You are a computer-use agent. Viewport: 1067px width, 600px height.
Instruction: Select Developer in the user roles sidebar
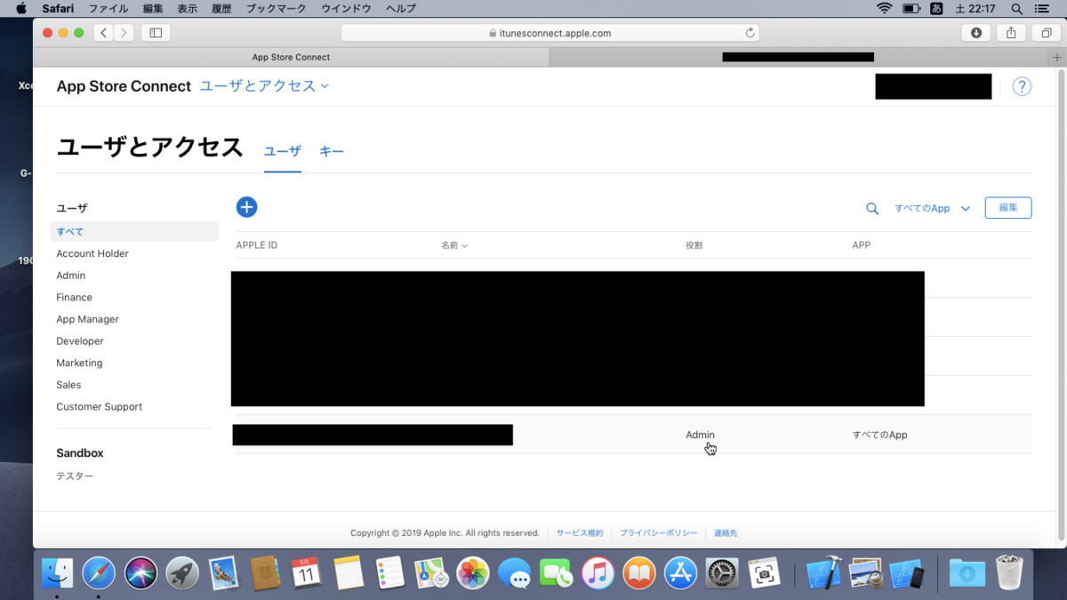pyautogui.click(x=80, y=340)
